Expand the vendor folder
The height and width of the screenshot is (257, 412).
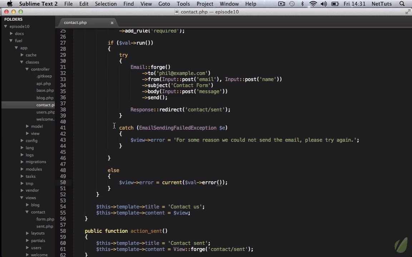22,190
